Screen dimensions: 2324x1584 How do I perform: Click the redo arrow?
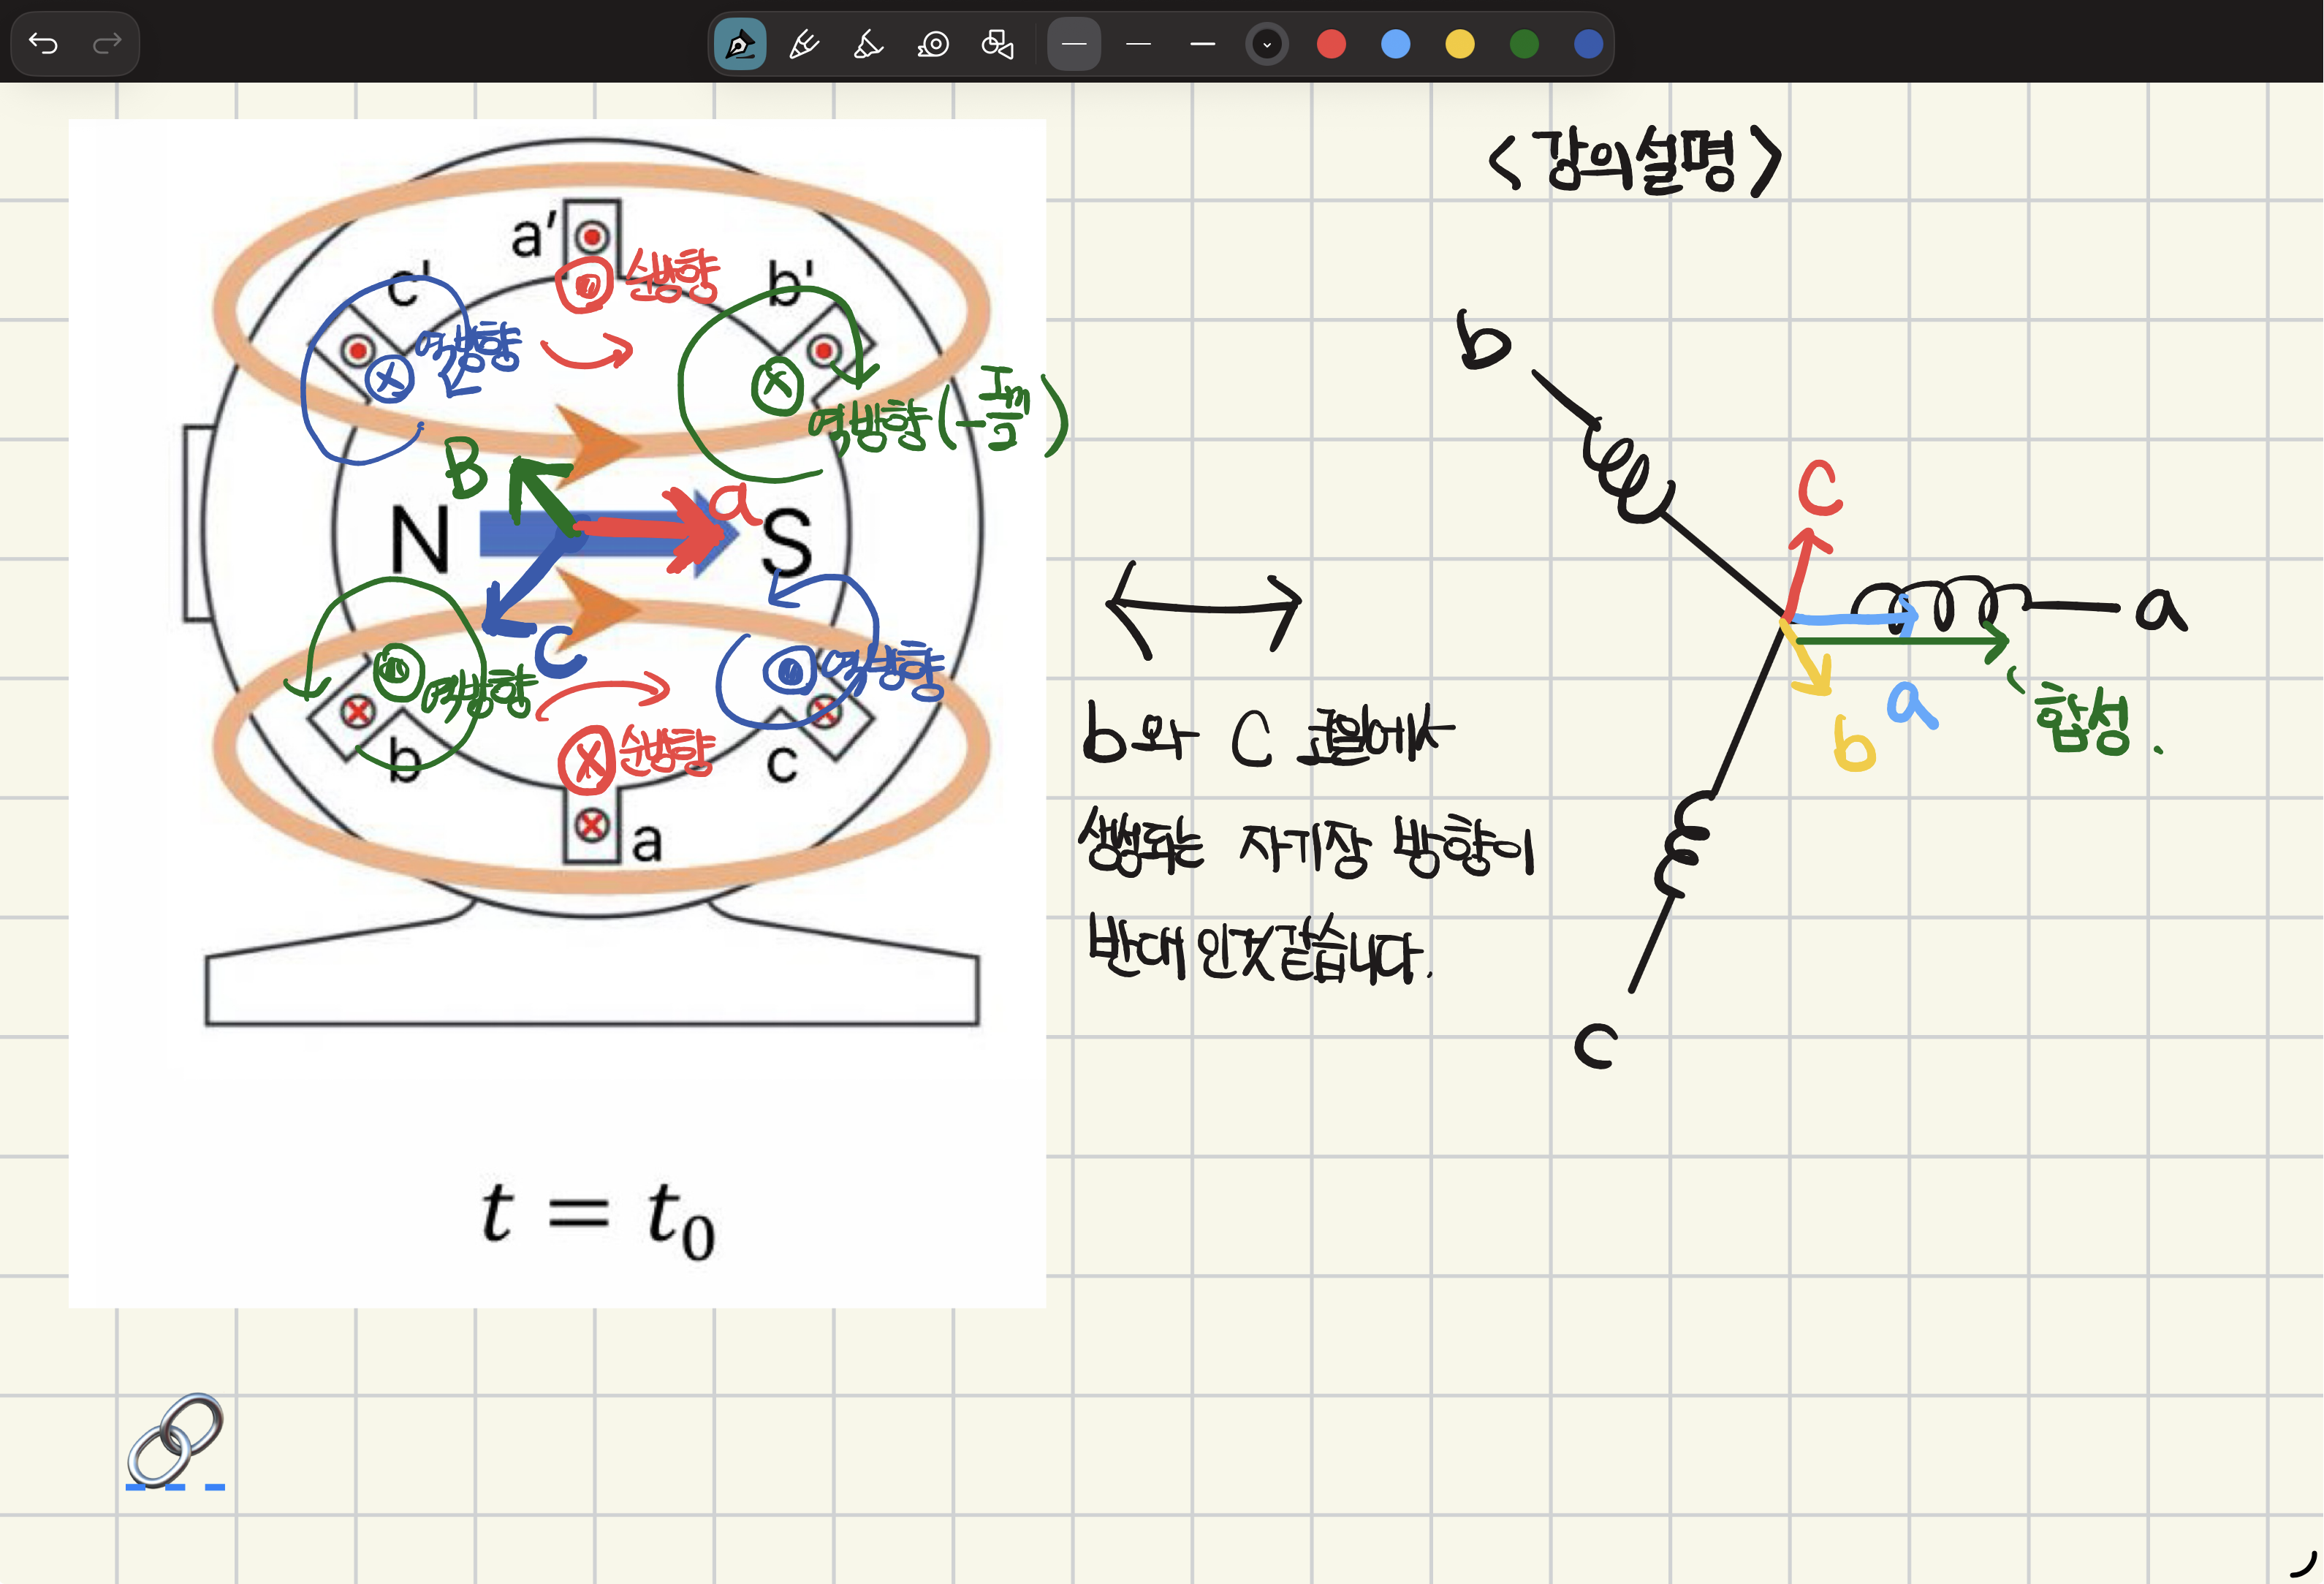pyautogui.click(x=106, y=43)
